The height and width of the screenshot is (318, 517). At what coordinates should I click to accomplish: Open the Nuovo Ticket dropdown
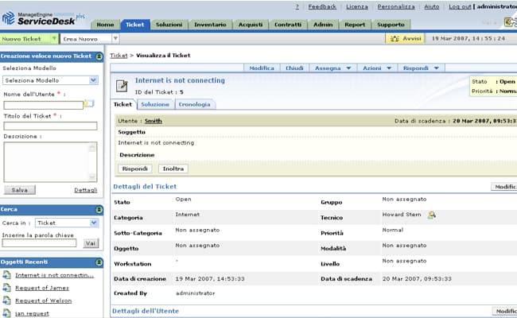point(54,38)
